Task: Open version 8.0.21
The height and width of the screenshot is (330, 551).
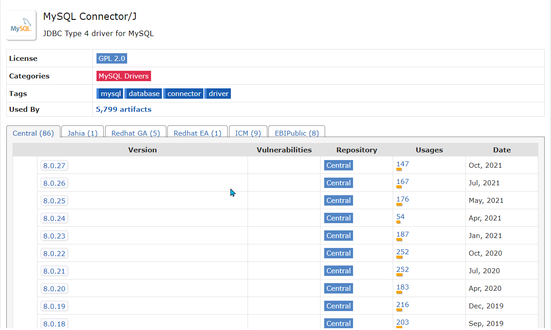Action: 54,271
